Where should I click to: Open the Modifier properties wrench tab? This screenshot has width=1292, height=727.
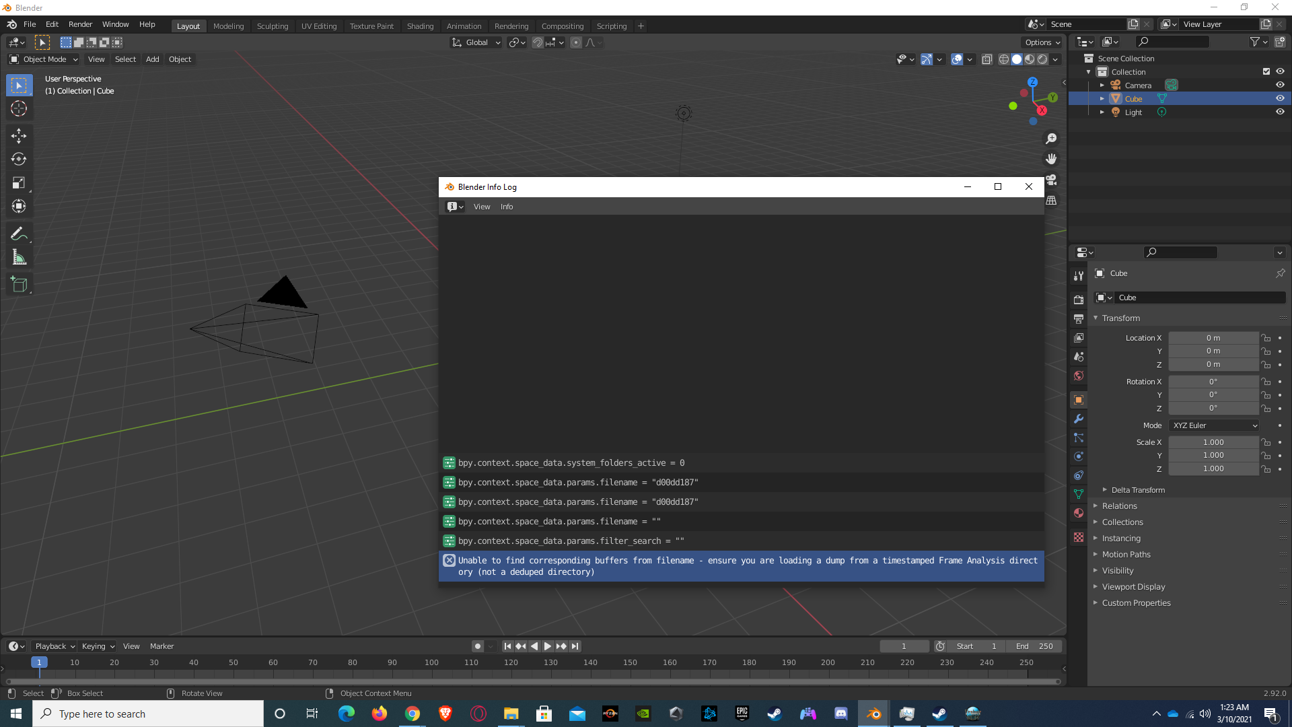[1079, 419]
